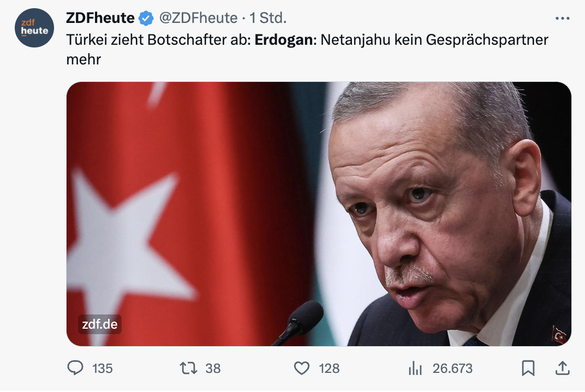Viewport: 585px width, 392px height.
Task: Click the ZDFheute display name
Action: (x=100, y=18)
